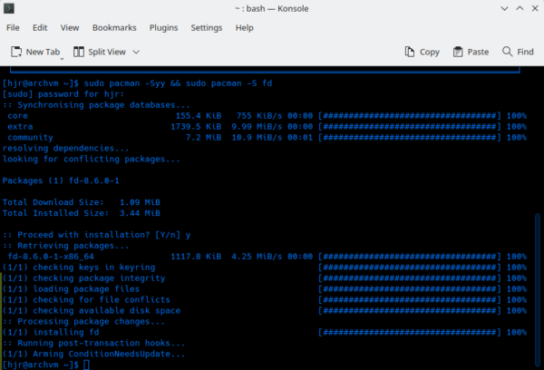Click 'checking keys in keyring' line
This screenshot has height=370, width=544.
point(79,268)
